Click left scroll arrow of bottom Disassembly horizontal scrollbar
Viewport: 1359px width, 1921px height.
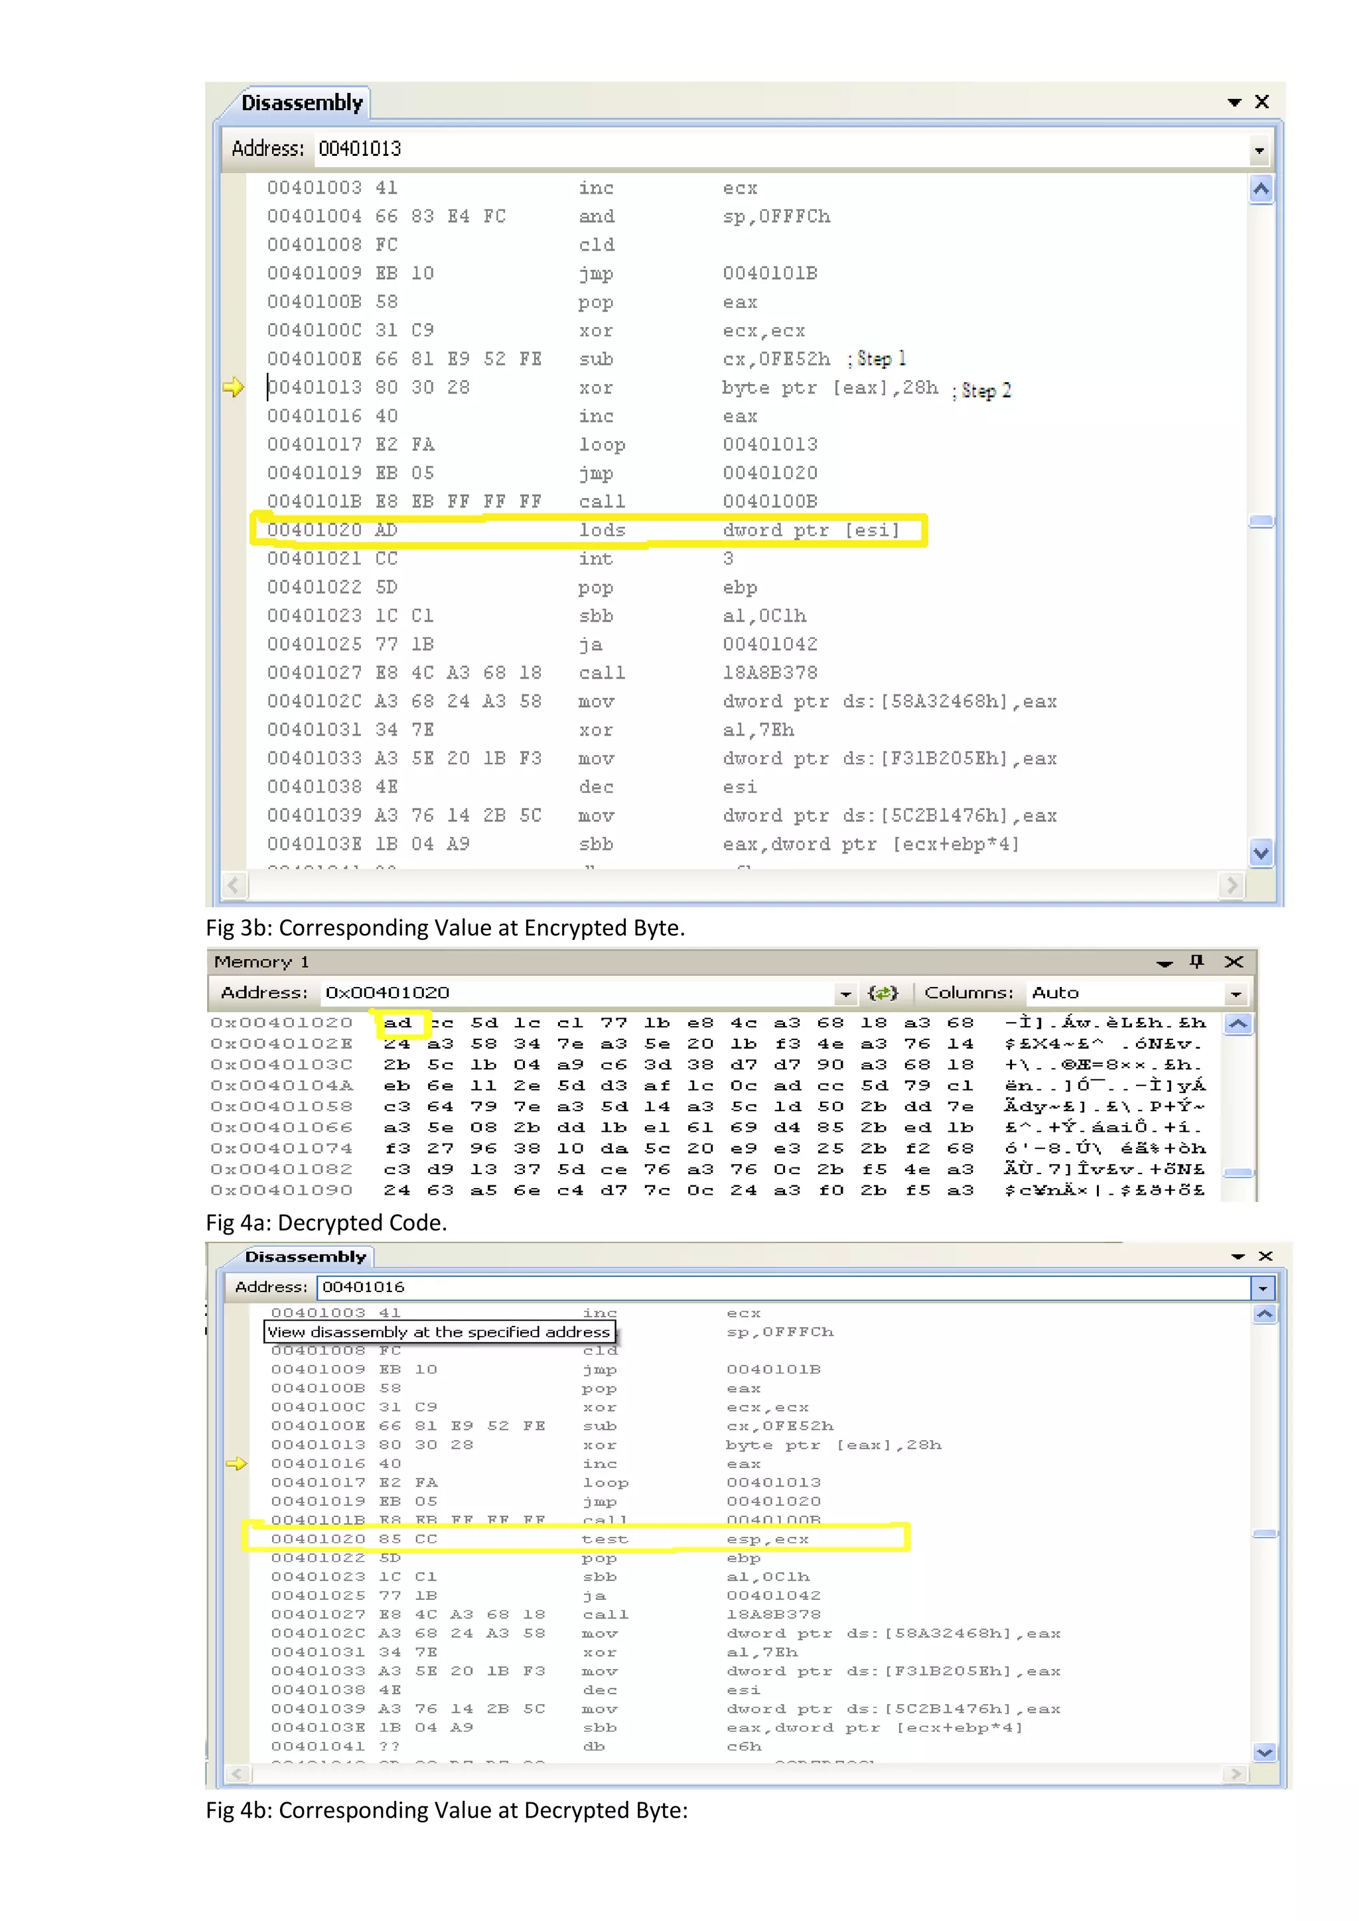click(x=237, y=1773)
